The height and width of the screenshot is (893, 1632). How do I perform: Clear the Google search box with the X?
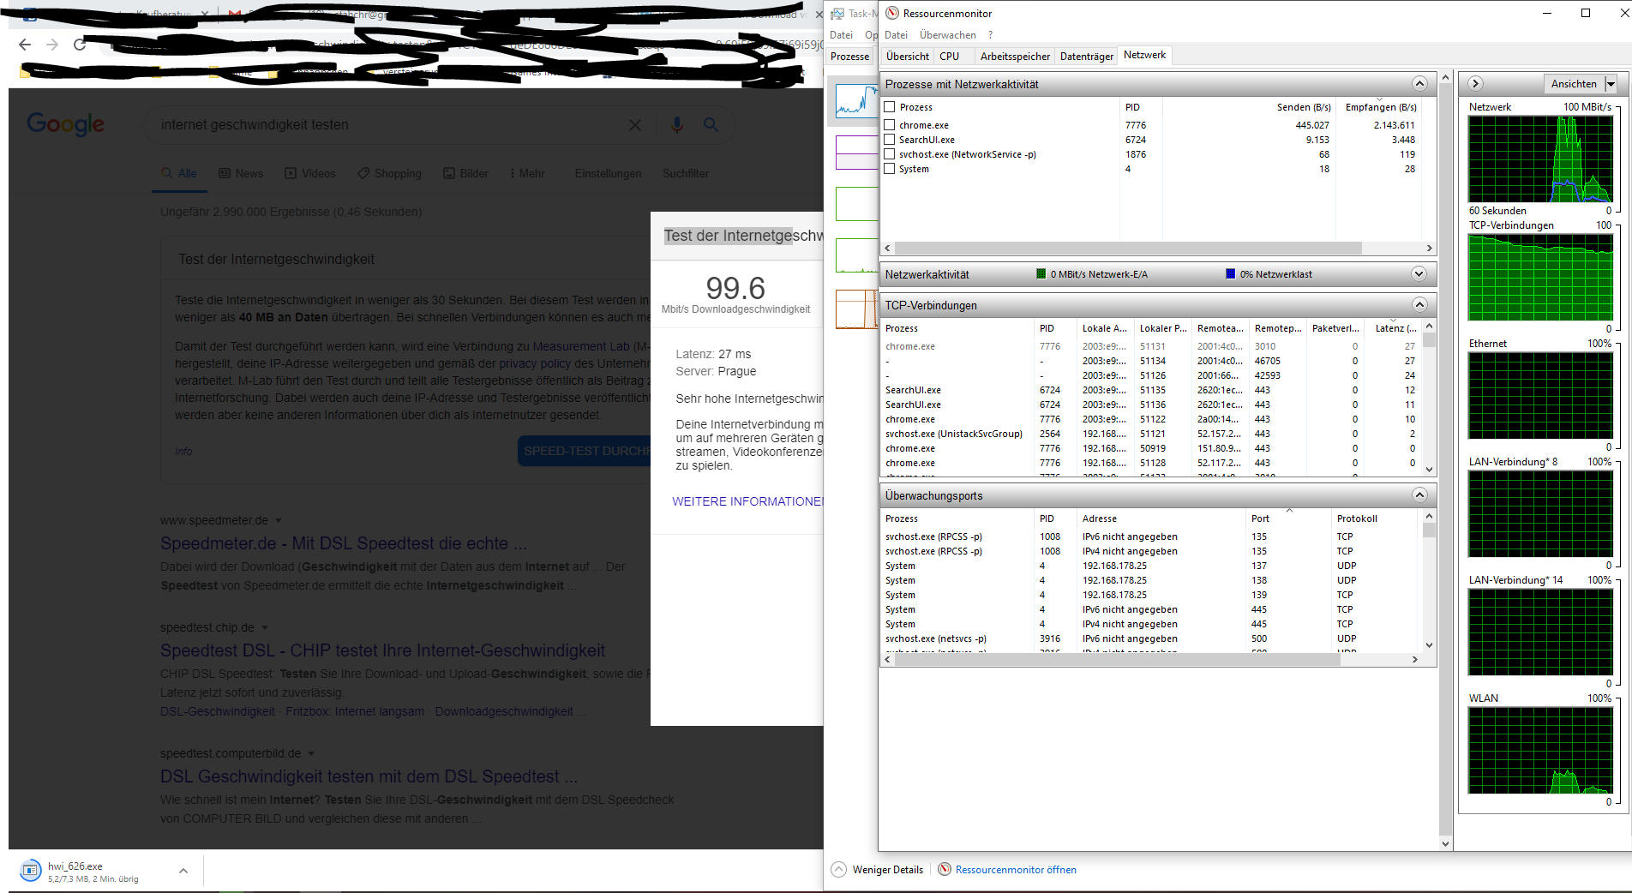coord(634,125)
